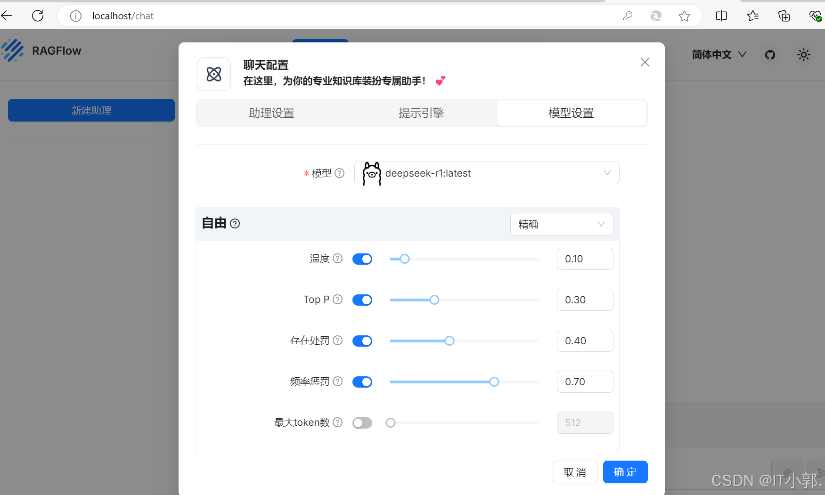This screenshot has width=825, height=495.
Task: Open the 温度 help question mark icon
Action: click(x=337, y=259)
